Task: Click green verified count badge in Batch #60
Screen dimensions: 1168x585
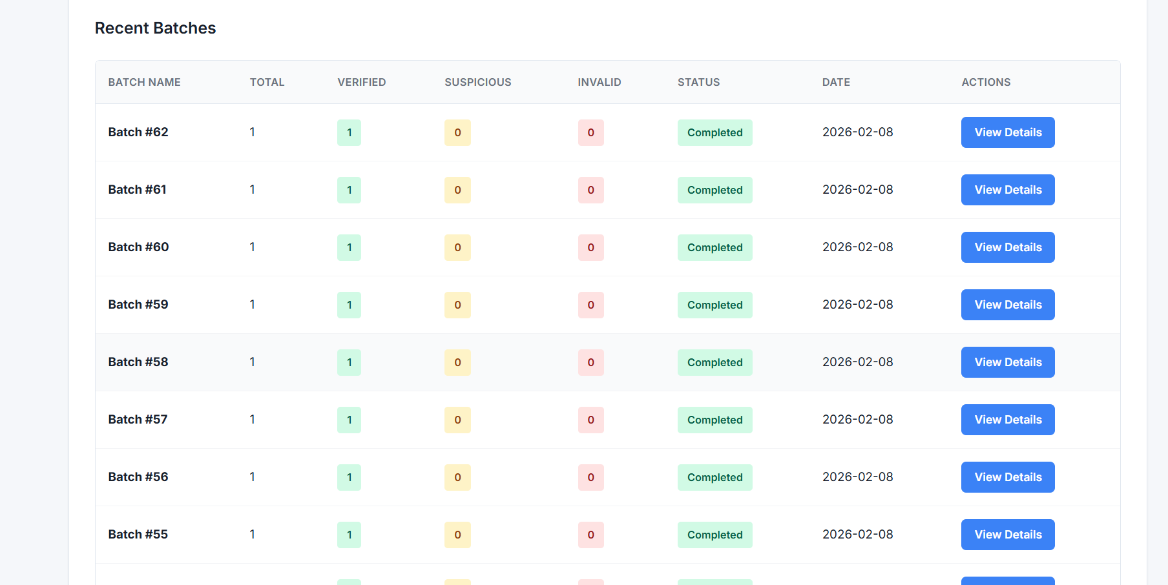Action: (x=349, y=247)
